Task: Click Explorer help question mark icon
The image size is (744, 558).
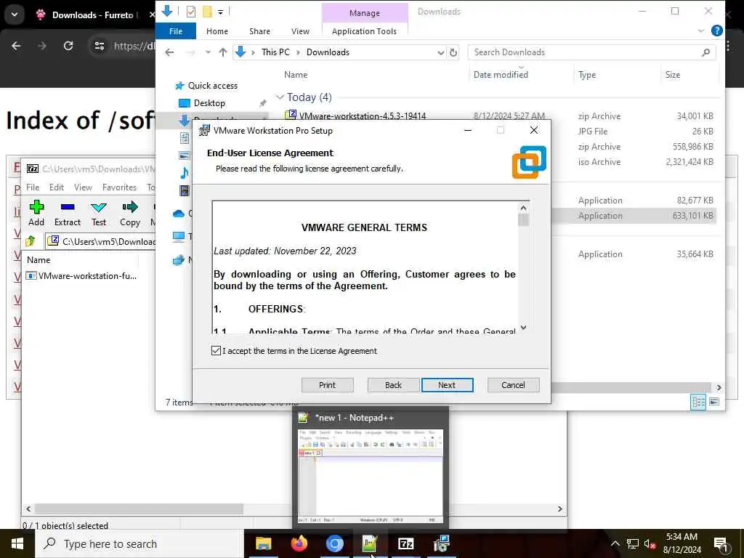Action: point(716,31)
